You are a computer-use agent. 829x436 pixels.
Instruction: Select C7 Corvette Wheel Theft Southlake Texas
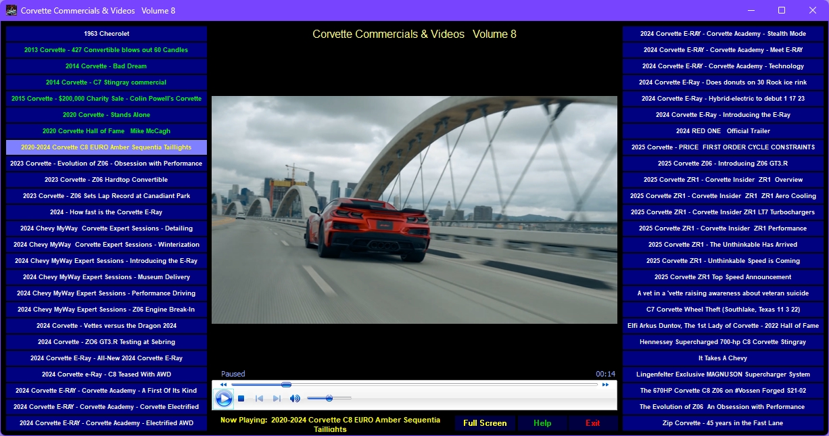point(723,310)
